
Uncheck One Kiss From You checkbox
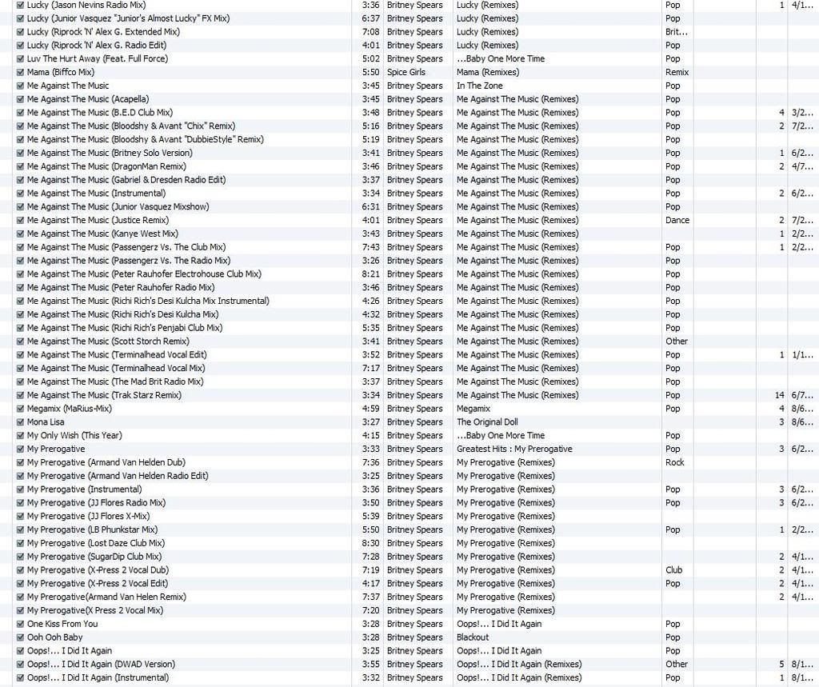point(20,624)
